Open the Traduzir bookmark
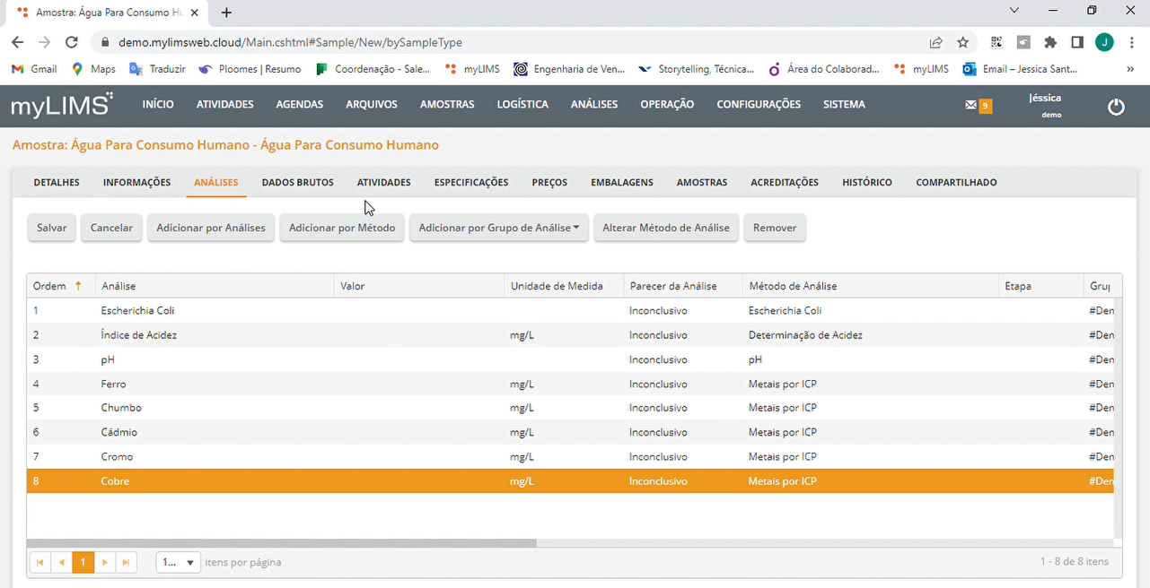The width and height of the screenshot is (1150, 588). [x=158, y=69]
